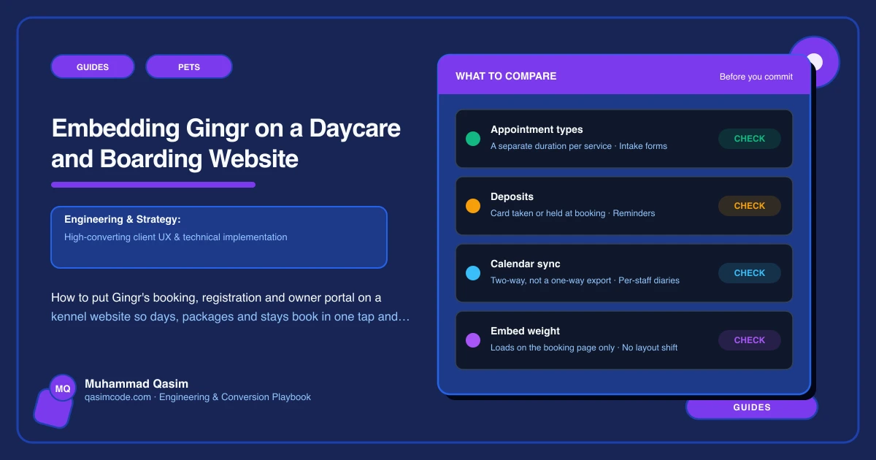The width and height of the screenshot is (876, 460).
Task: Click purple dot beside Embed weight
Action: click(x=473, y=340)
